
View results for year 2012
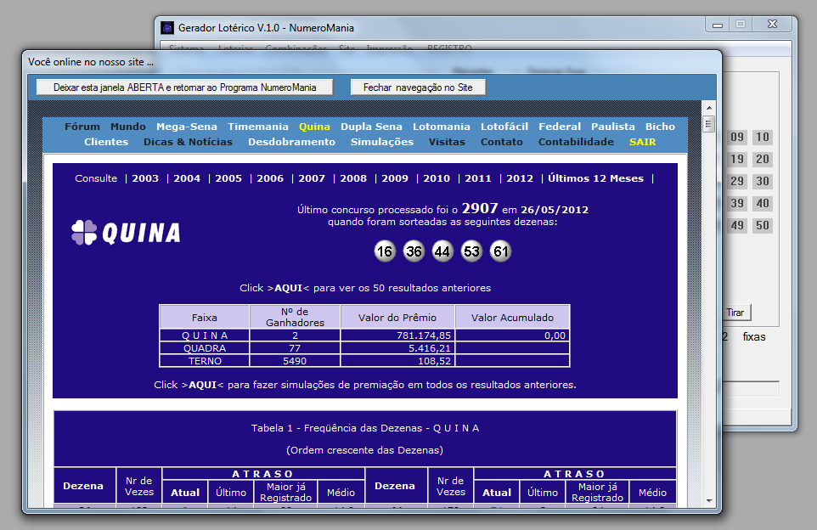click(520, 178)
